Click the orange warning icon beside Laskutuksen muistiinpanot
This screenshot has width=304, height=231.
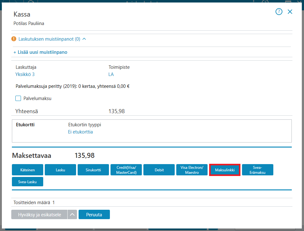(14, 39)
